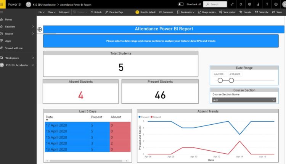The image size is (286, 164).
Task: Open the File menu
Action: pos(42,12)
